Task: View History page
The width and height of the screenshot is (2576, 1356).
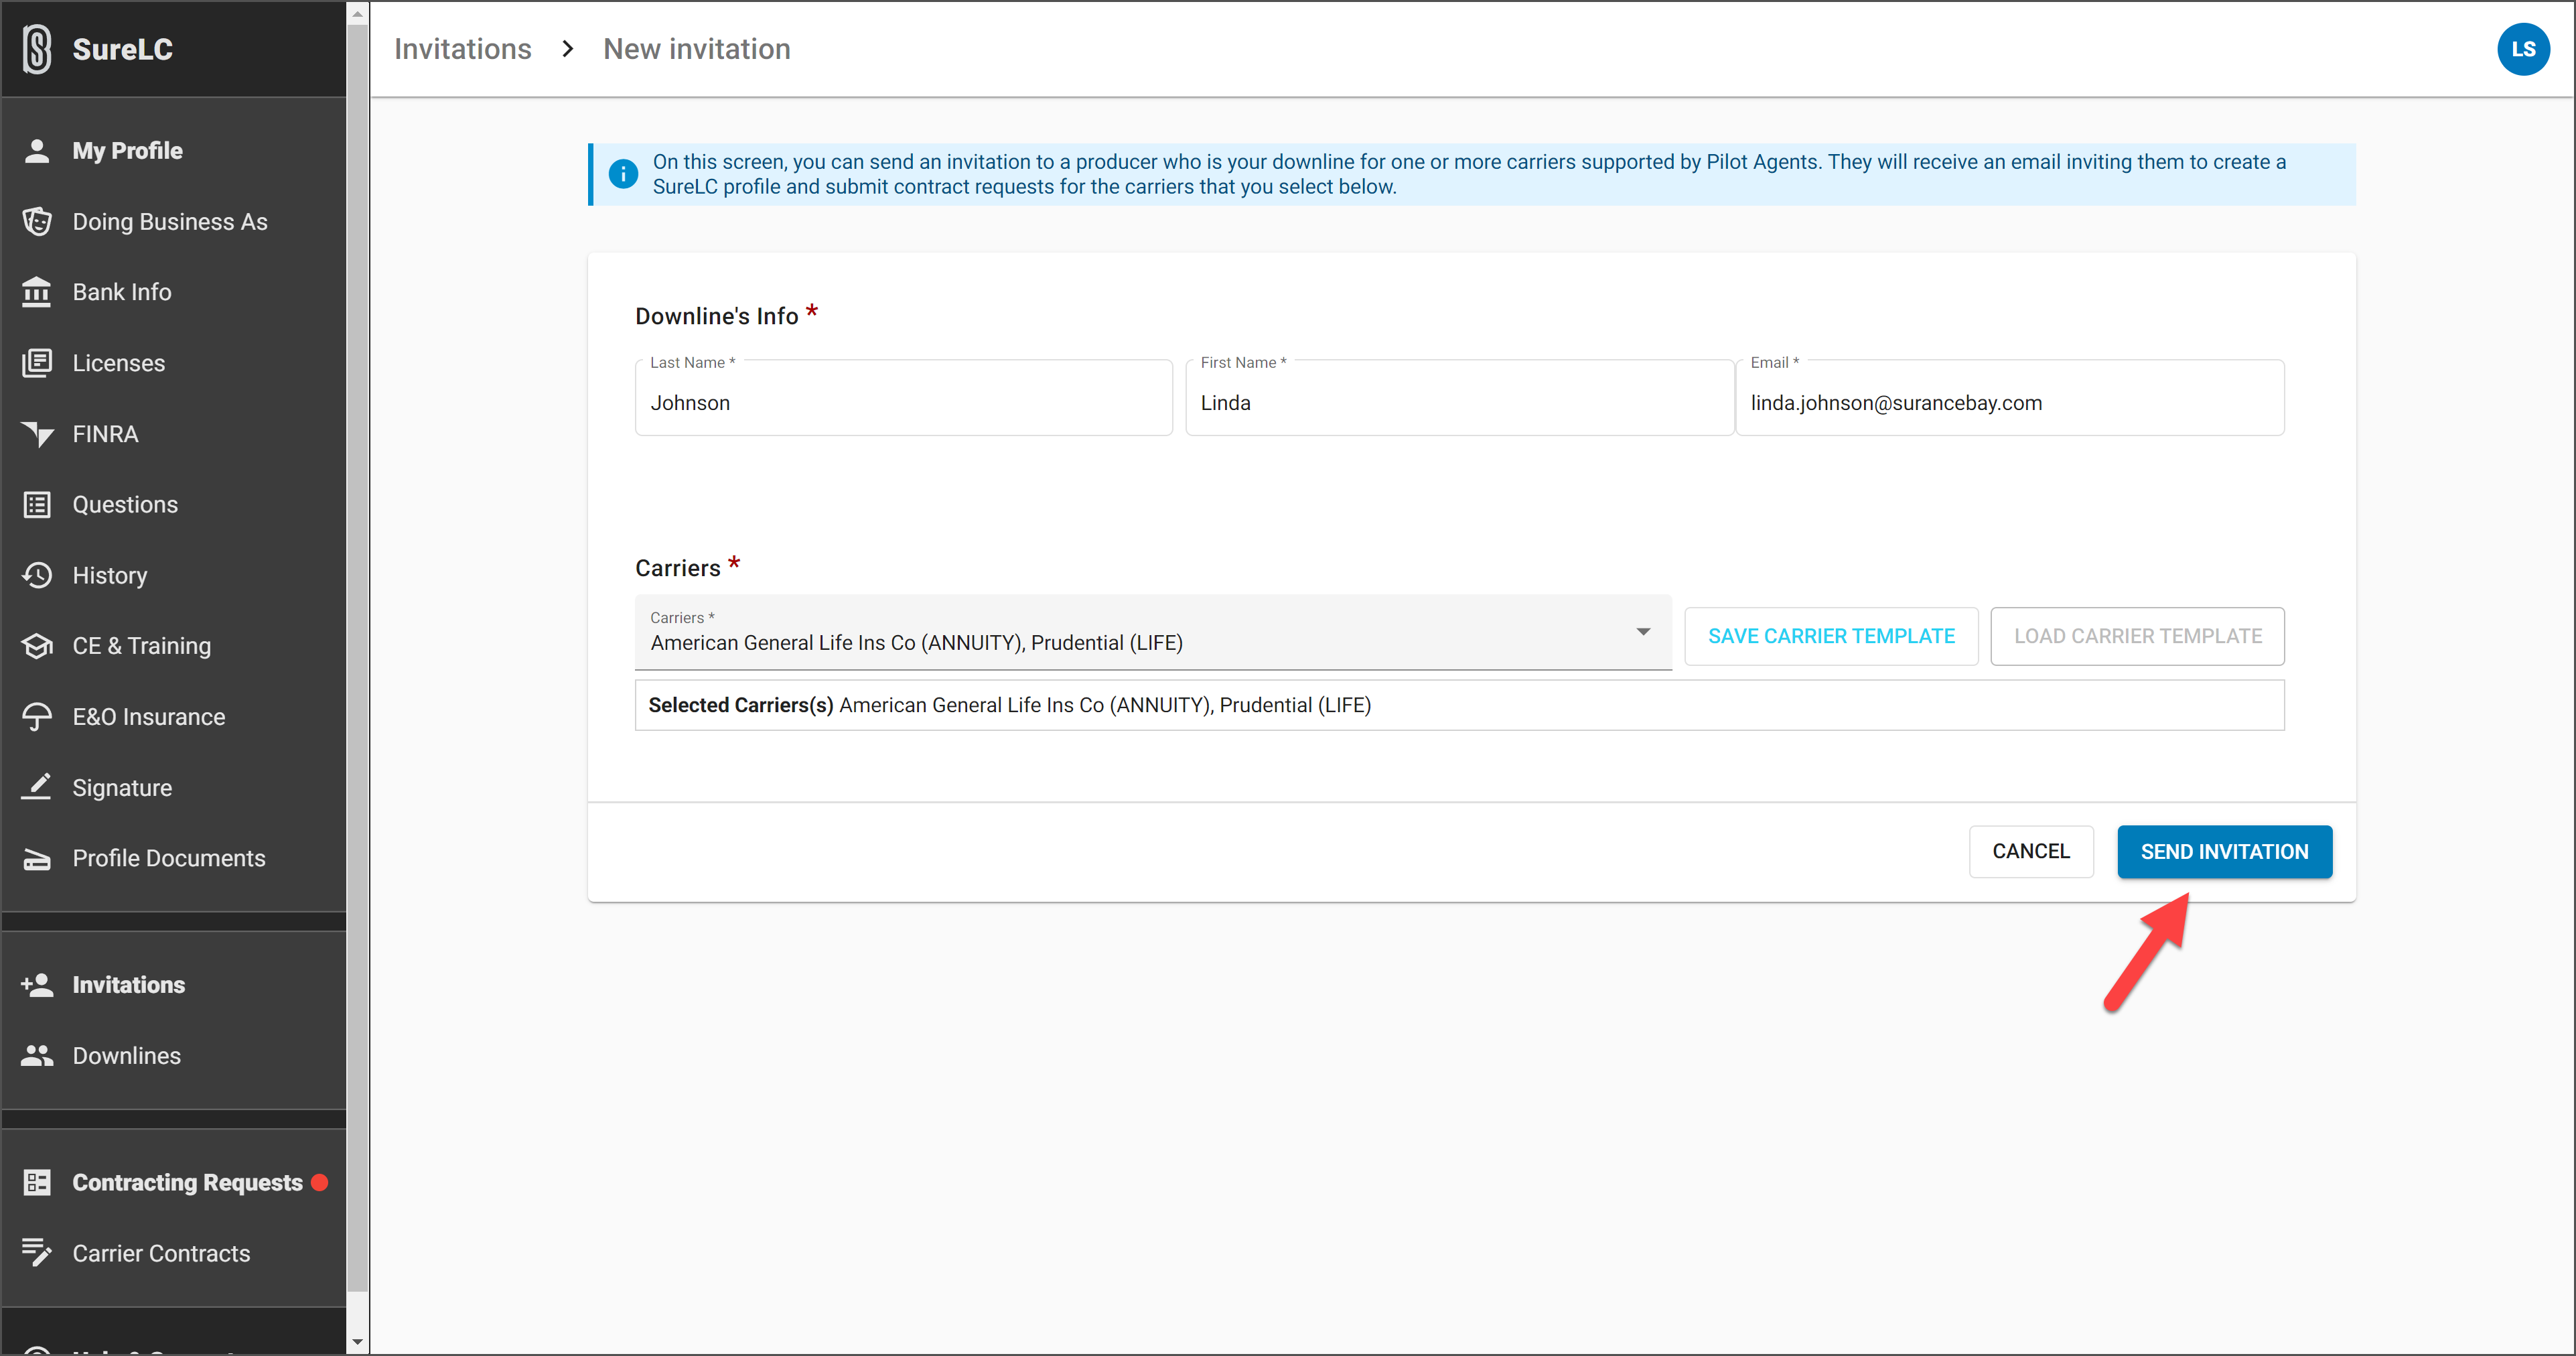Action: tap(173, 575)
